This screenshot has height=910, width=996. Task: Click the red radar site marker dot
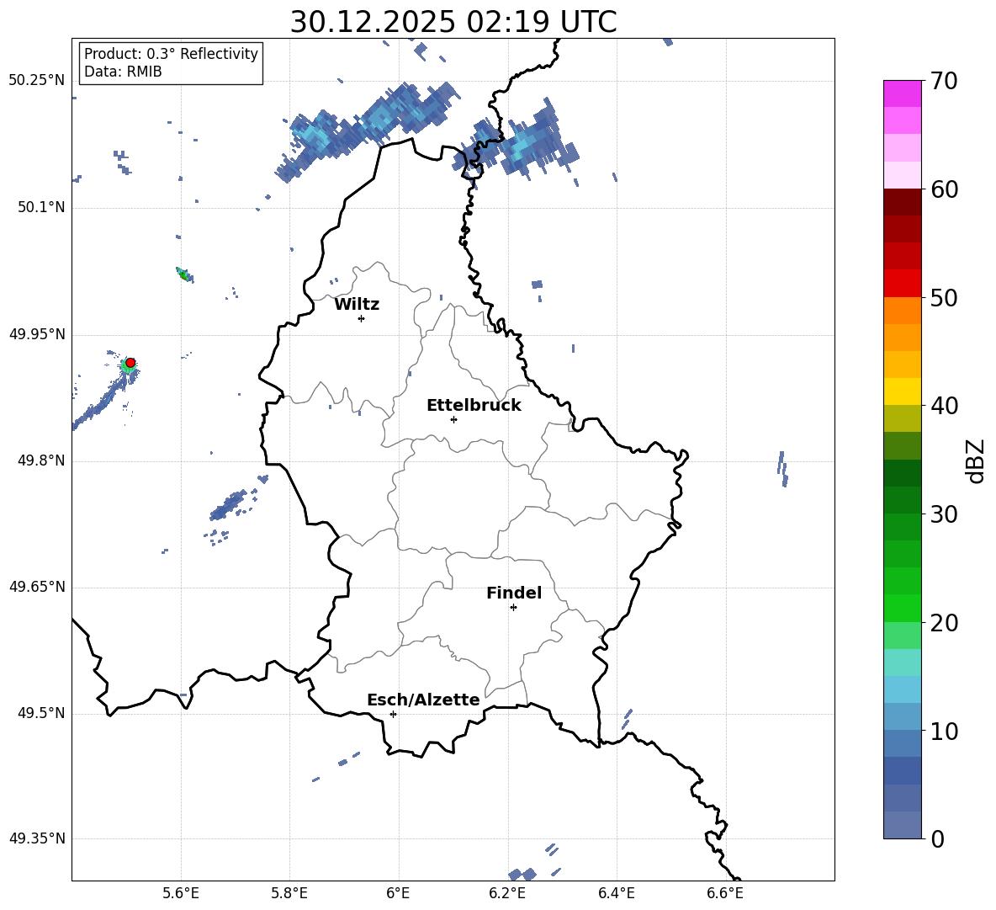130,363
